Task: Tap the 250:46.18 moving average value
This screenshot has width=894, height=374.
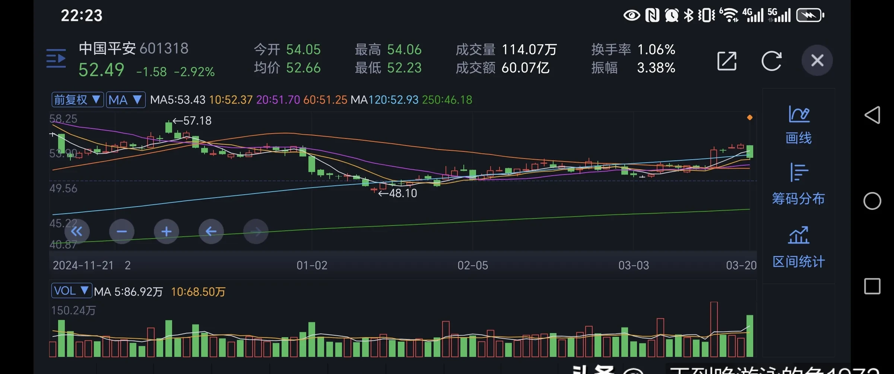Action: (447, 100)
